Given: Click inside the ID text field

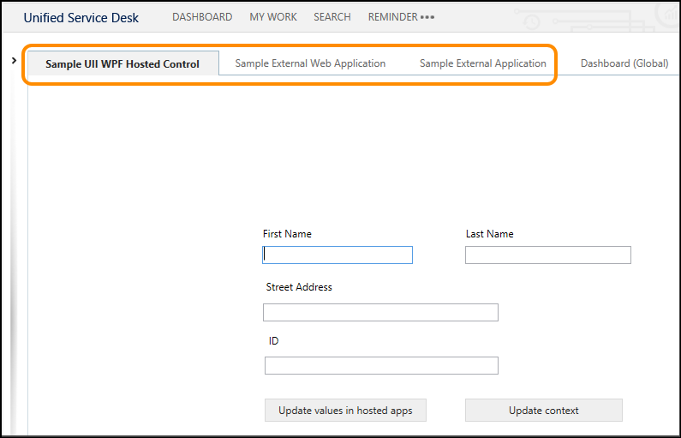Looking at the screenshot, I should 381,365.
